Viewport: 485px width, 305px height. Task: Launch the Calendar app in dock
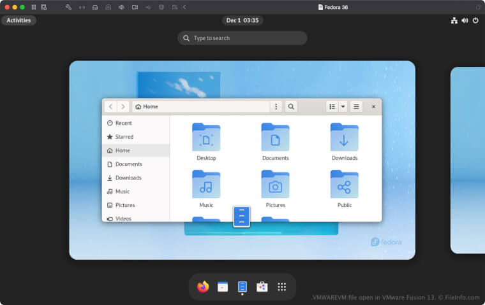[x=223, y=287]
